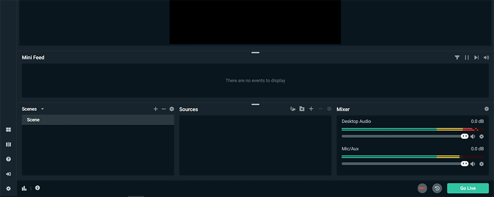Click the Go Live button
The image size is (494, 197).
coord(468,188)
